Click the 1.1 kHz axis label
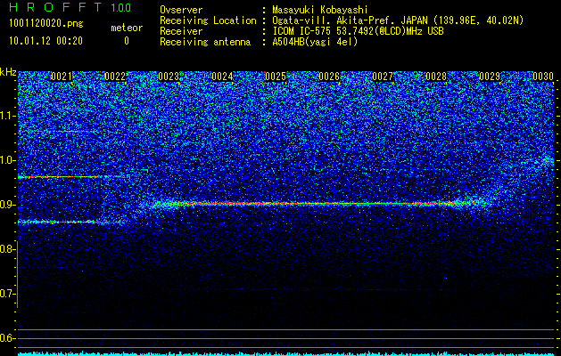 (7, 116)
